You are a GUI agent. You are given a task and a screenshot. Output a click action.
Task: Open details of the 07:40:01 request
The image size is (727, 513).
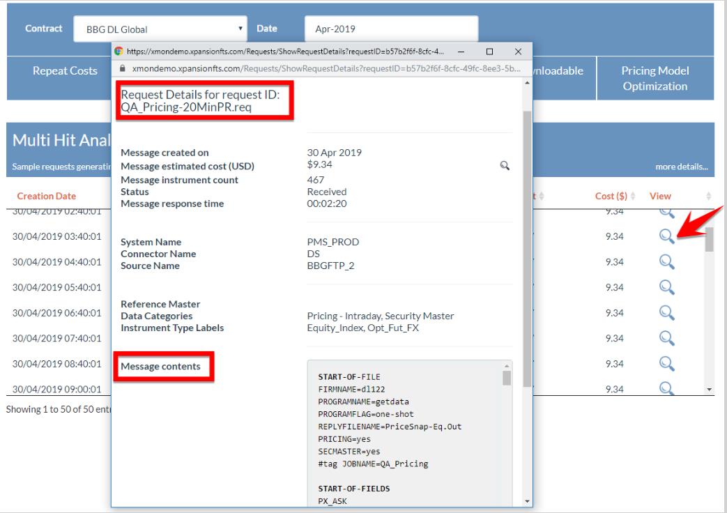click(666, 337)
